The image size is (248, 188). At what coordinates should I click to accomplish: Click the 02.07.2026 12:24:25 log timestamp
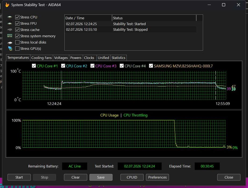coord(81,24)
